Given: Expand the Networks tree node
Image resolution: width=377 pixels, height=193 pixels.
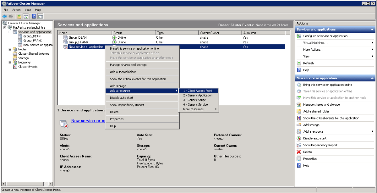Looking at the screenshot, I should pos(10,63).
